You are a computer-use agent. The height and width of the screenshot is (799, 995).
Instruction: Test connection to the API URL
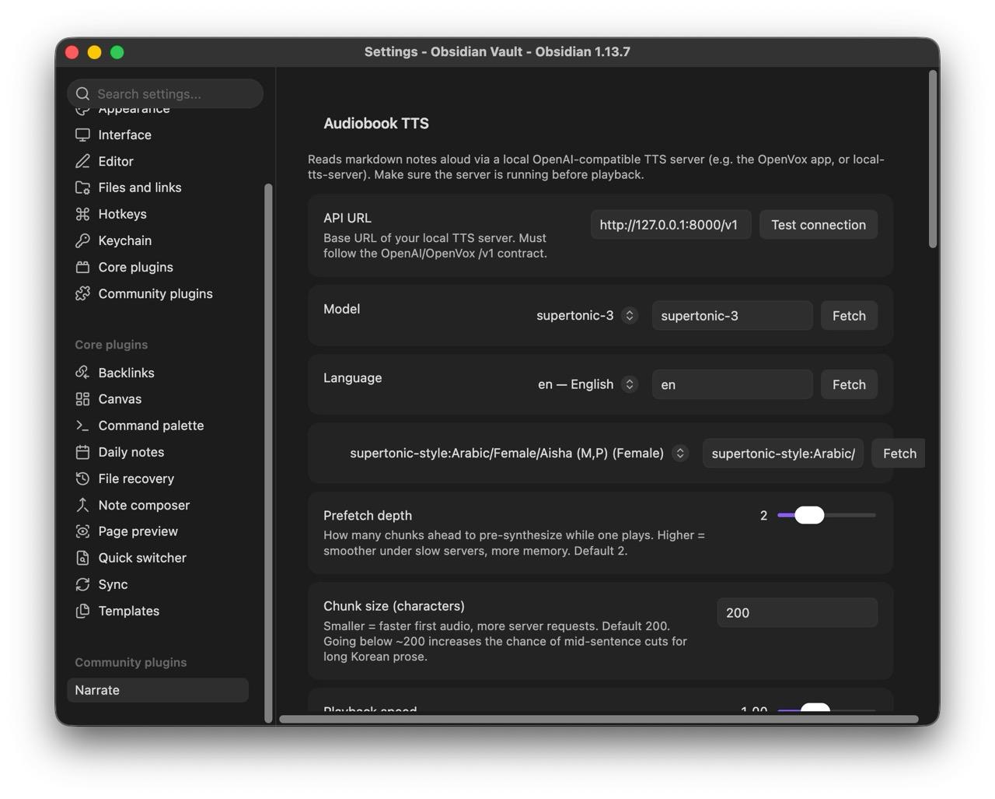tap(819, 225)
